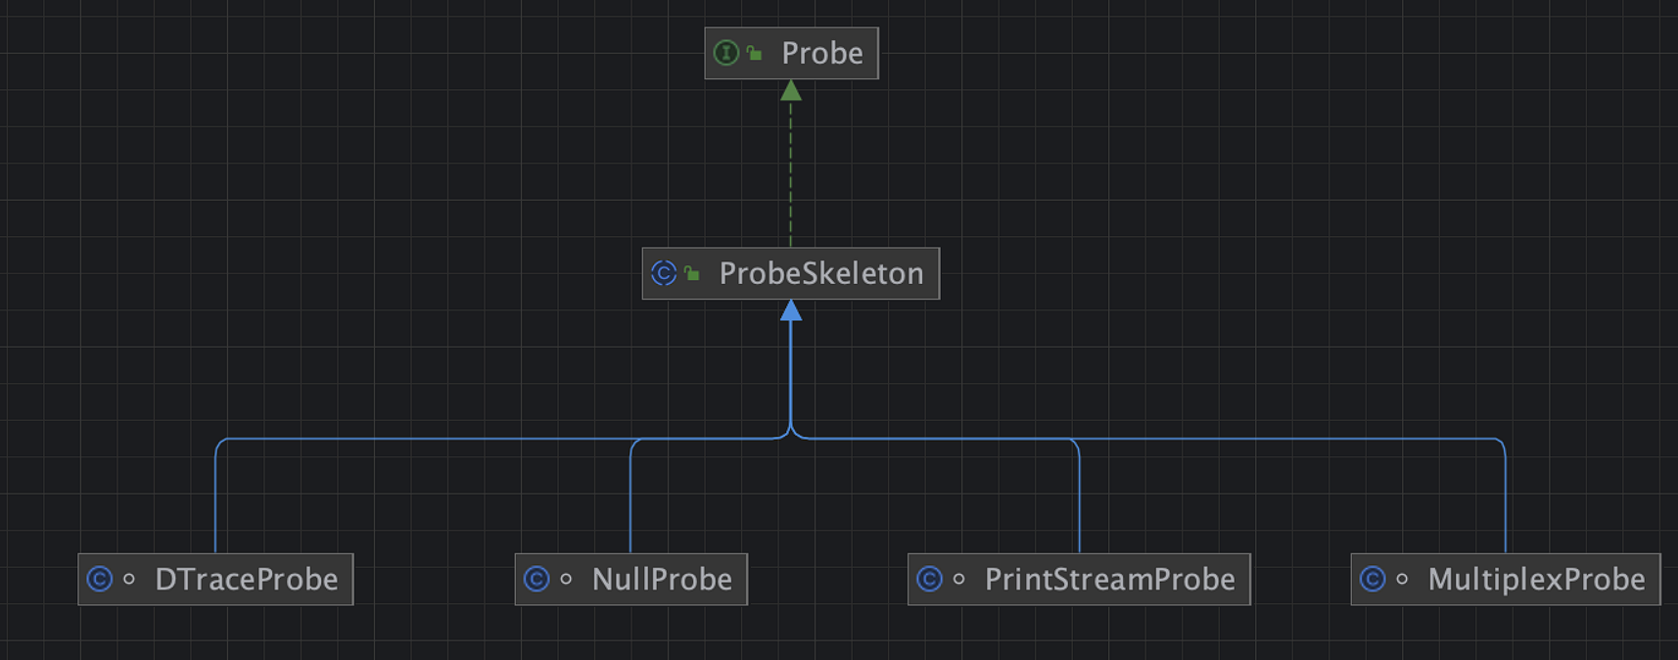Click the interface icon on the Probe node
Image resolution: width=1678 pixels, height=660 pixels.
pyautogui.click(x=725, y=53)
